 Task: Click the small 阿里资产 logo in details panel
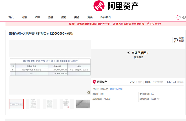(100, 82)
